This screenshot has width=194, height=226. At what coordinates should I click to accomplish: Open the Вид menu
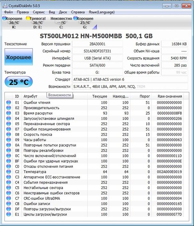[52, 12]
